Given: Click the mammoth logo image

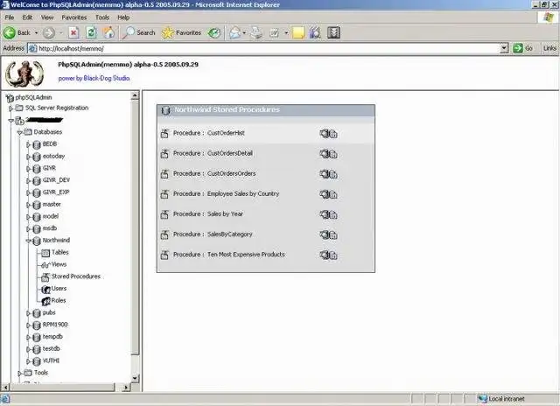Looking at the screenshot, I should [24, 73].
